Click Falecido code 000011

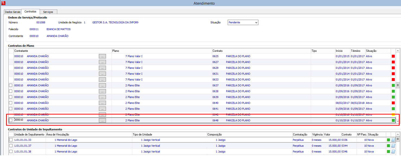pyautogui.click(x=34, y=29)
